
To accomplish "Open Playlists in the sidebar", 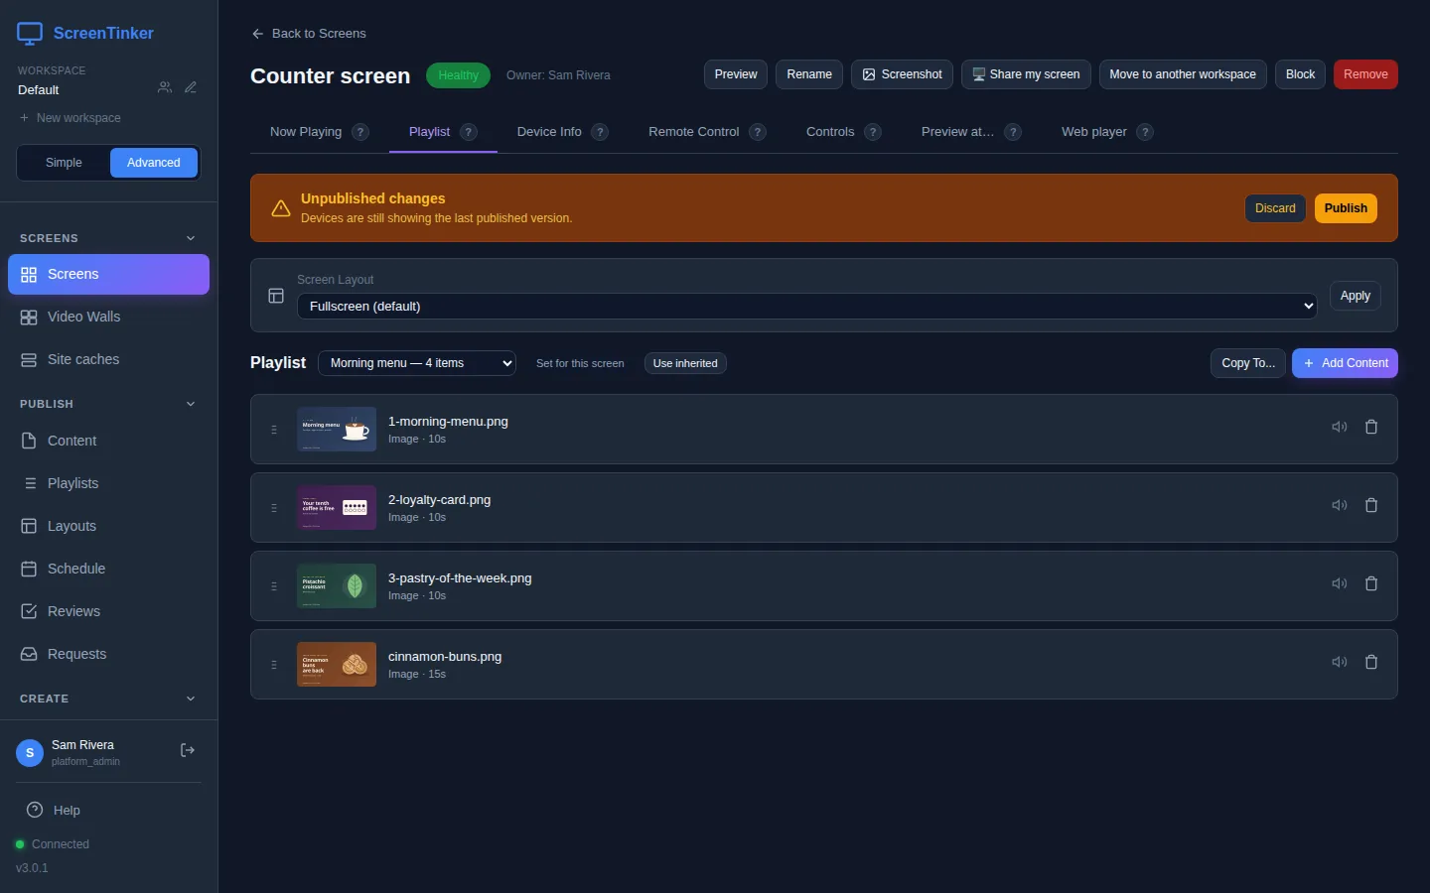I will (109, 483).
